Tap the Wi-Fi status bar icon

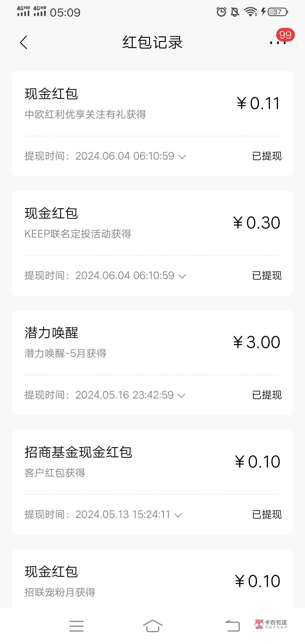click(x=250, y=12)
